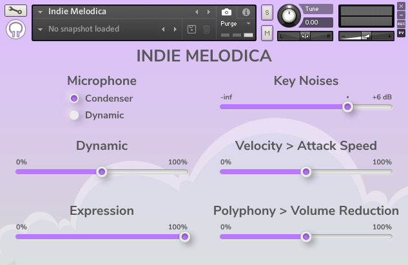Toggle the AUX sends button
The height and width of the screenshot is (265, 408).
tap(401, 23)
